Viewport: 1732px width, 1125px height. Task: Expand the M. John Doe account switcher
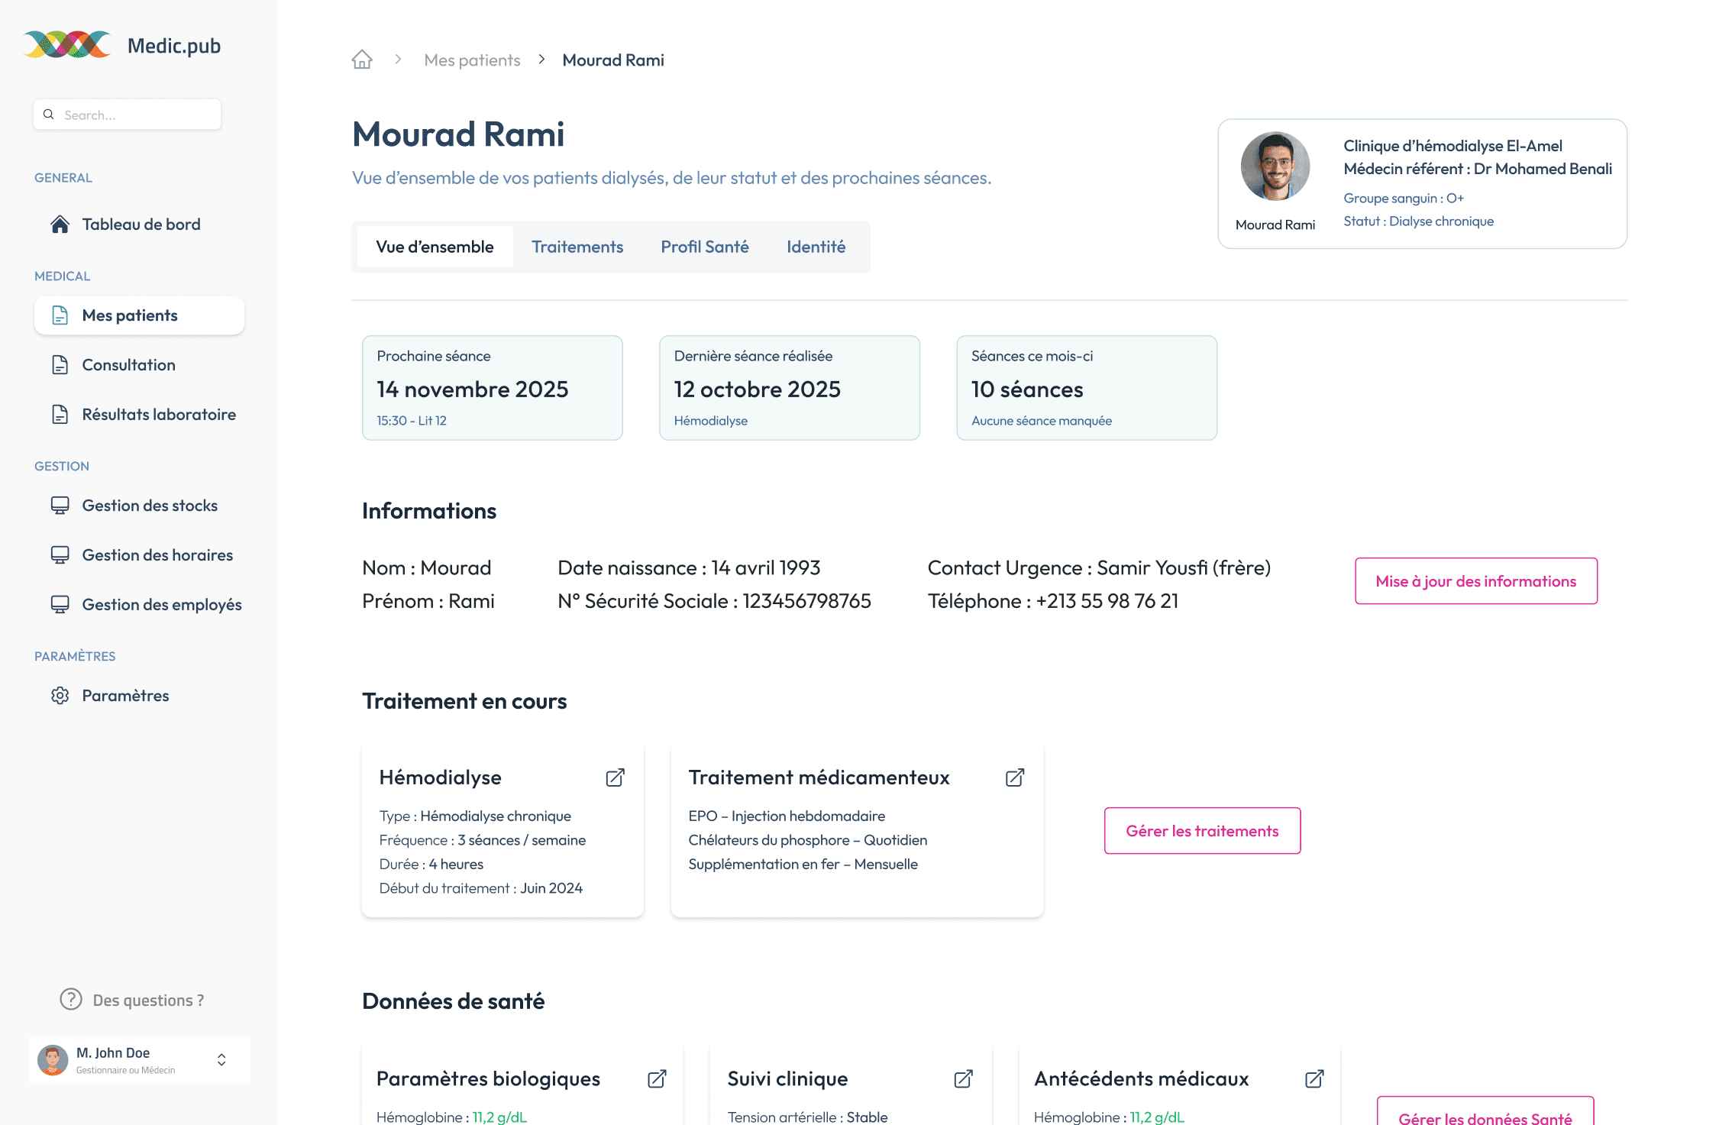point(221,1059)
